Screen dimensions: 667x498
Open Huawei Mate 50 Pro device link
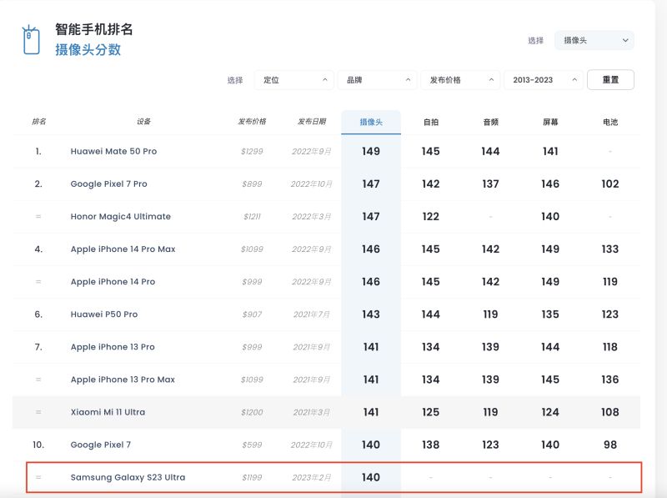click(113, 152)
